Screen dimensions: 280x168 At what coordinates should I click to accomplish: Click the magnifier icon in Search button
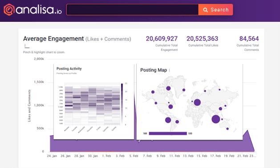(205, 10)
